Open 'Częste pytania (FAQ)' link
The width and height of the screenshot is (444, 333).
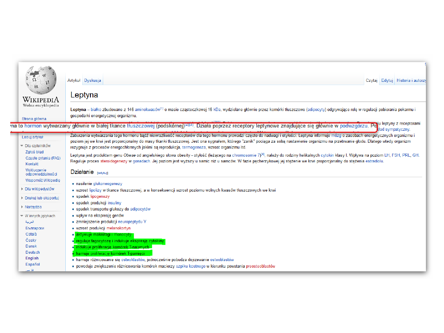pos(43,158)
